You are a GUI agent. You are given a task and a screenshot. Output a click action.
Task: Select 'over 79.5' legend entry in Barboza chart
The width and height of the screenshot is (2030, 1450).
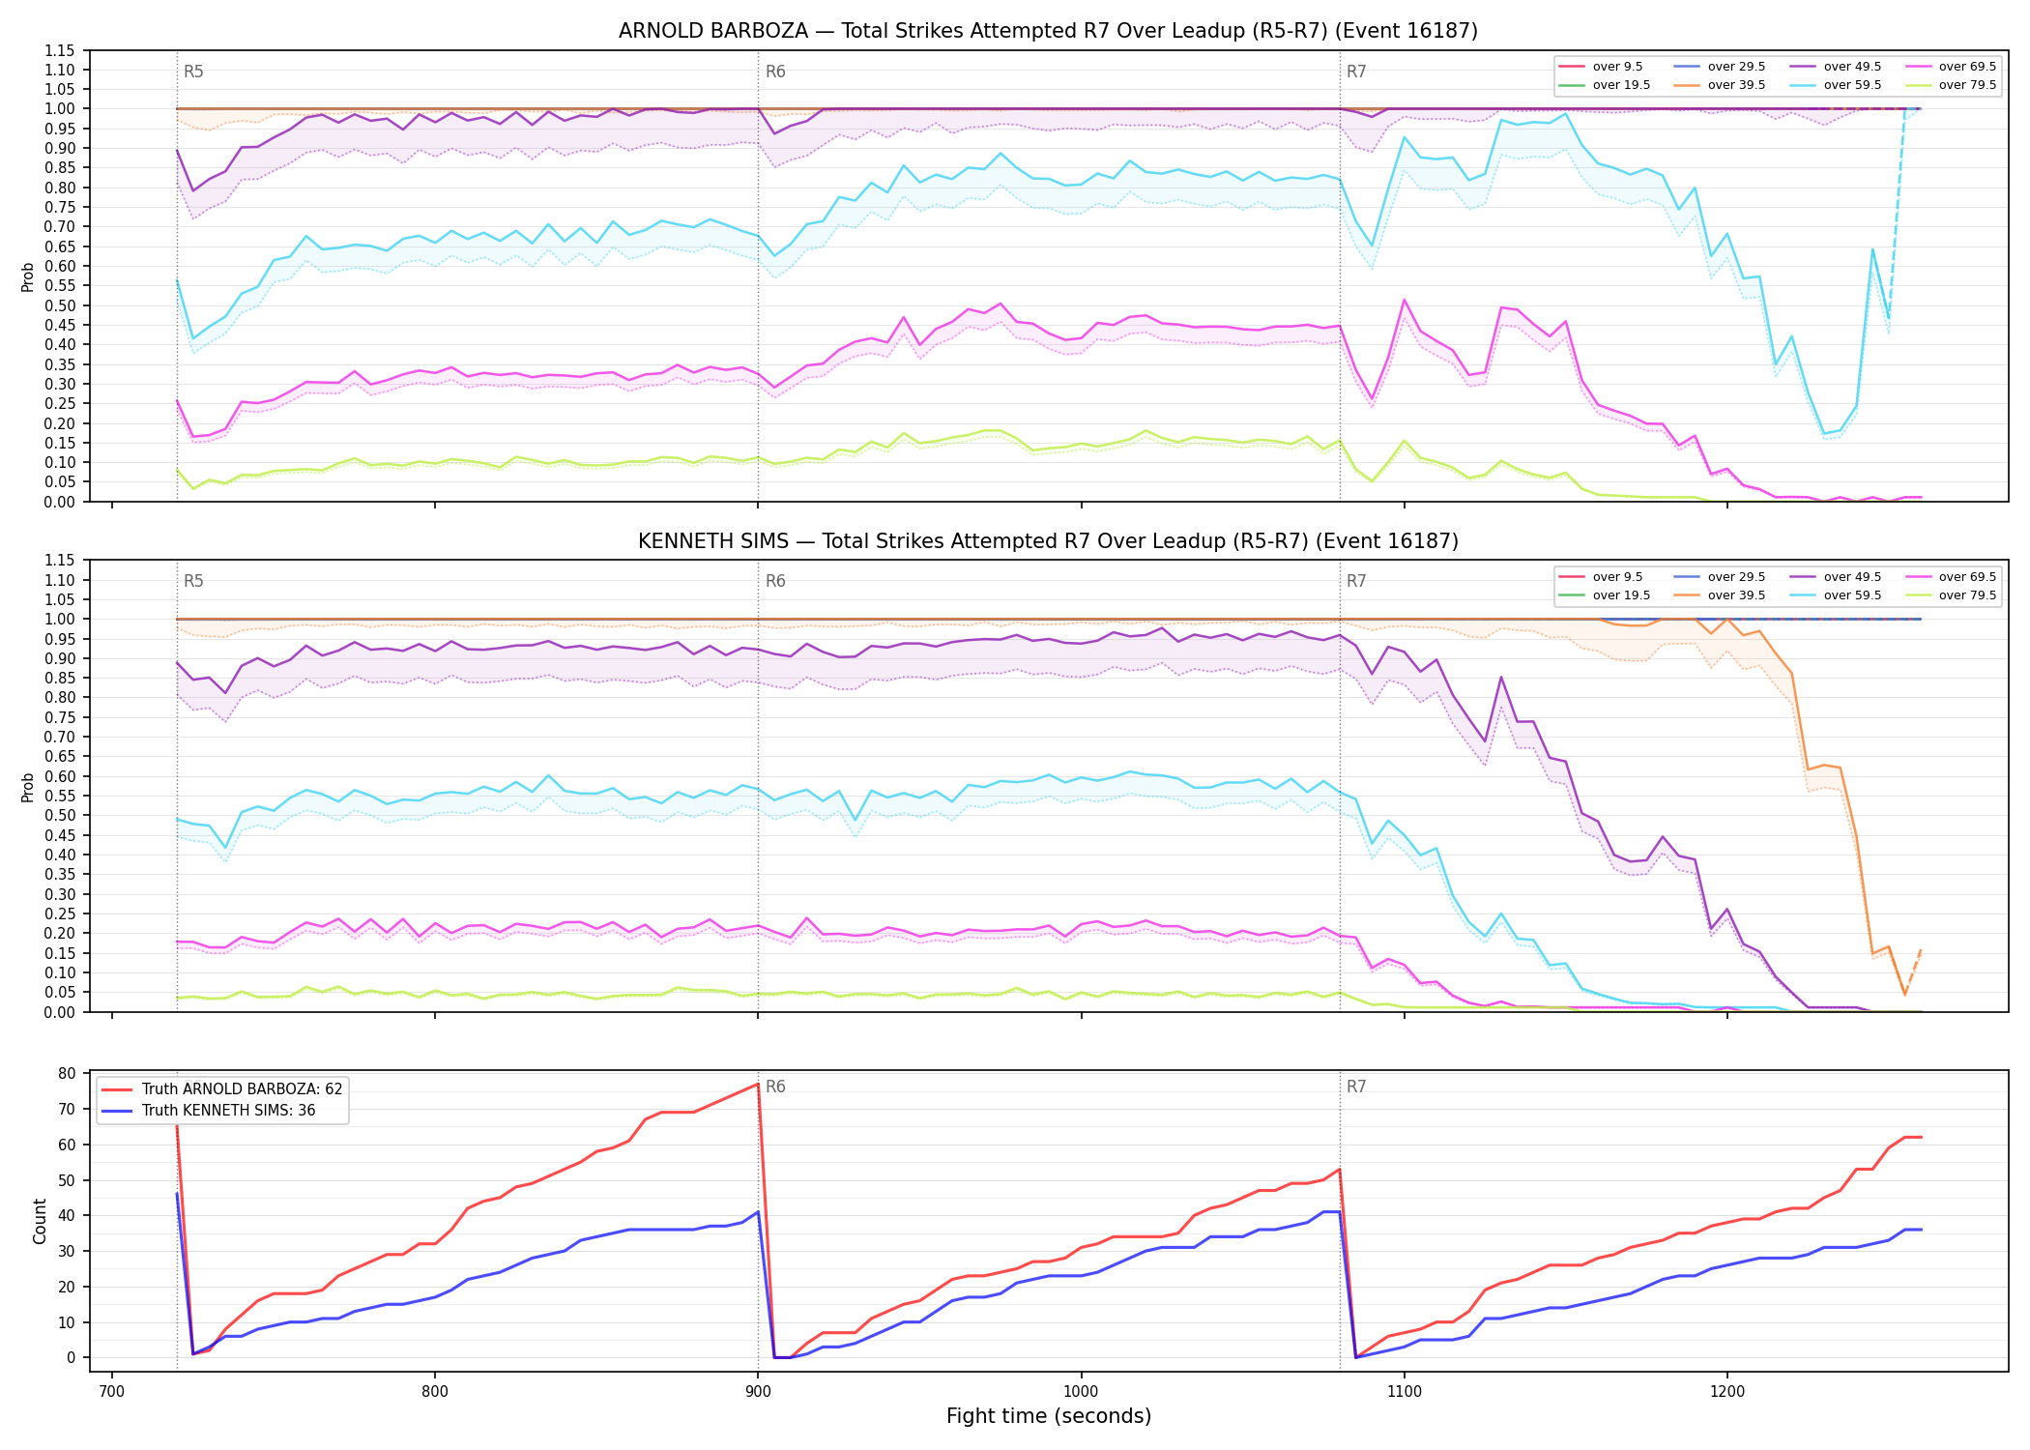(1951, 85)
